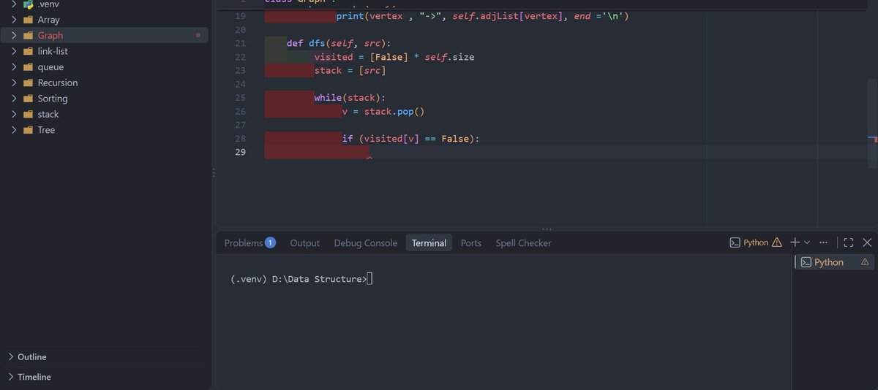878x390 pixels.
Task: Expand the queue folder chevron
Action: [x=14, y=66]
